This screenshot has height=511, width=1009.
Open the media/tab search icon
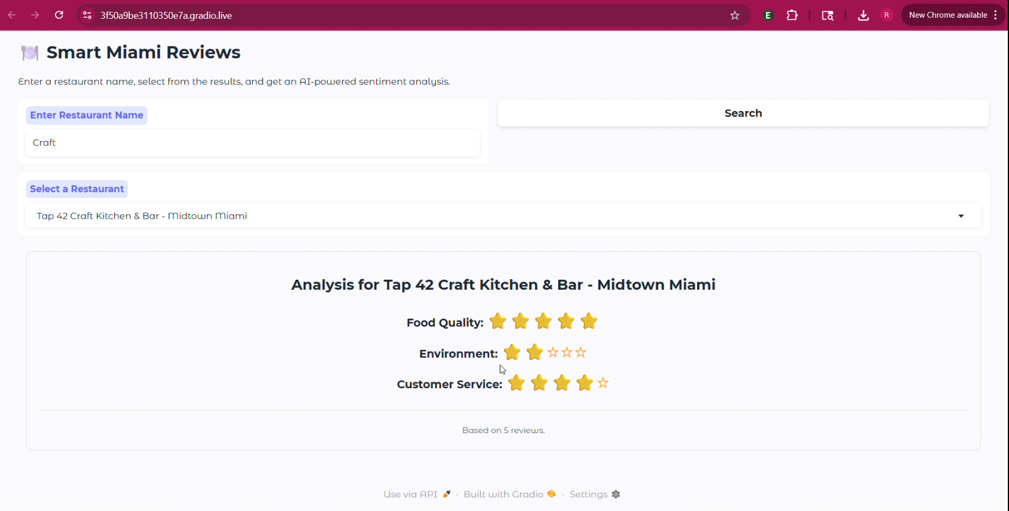click(828, 15)
